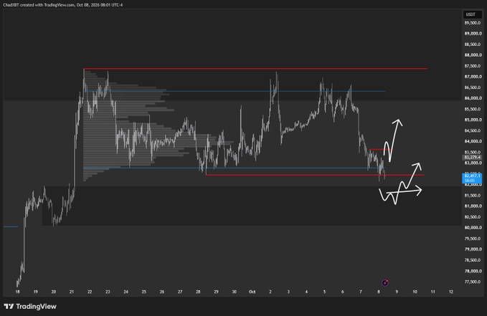Click the 88,000.0 price axis label
The width and height of the screenshot is (487, 316).
pos(473,55)
